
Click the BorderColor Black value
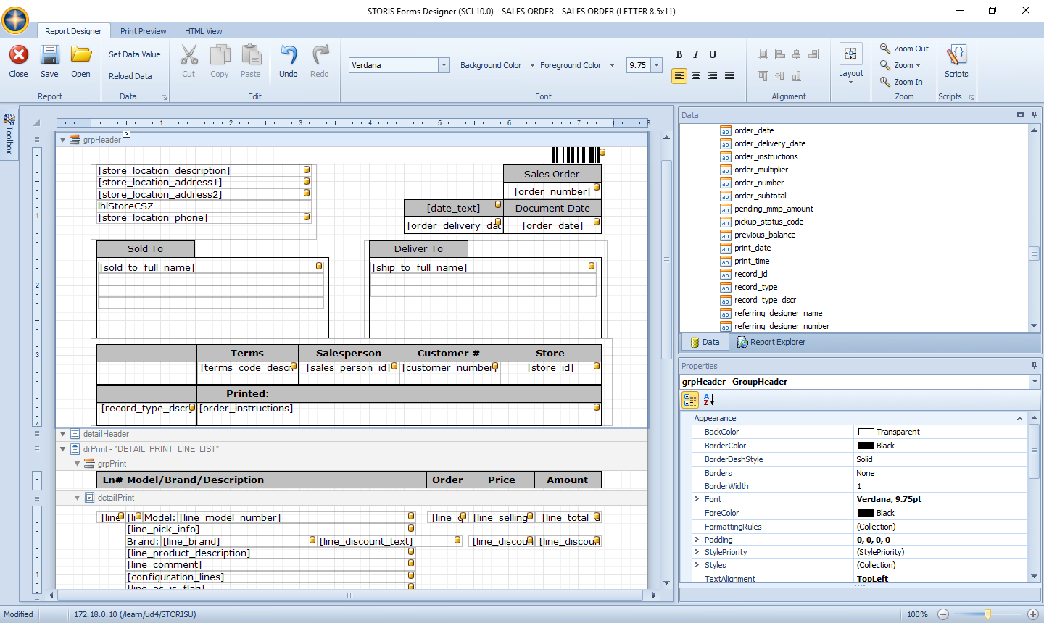(x=940, y=446)
